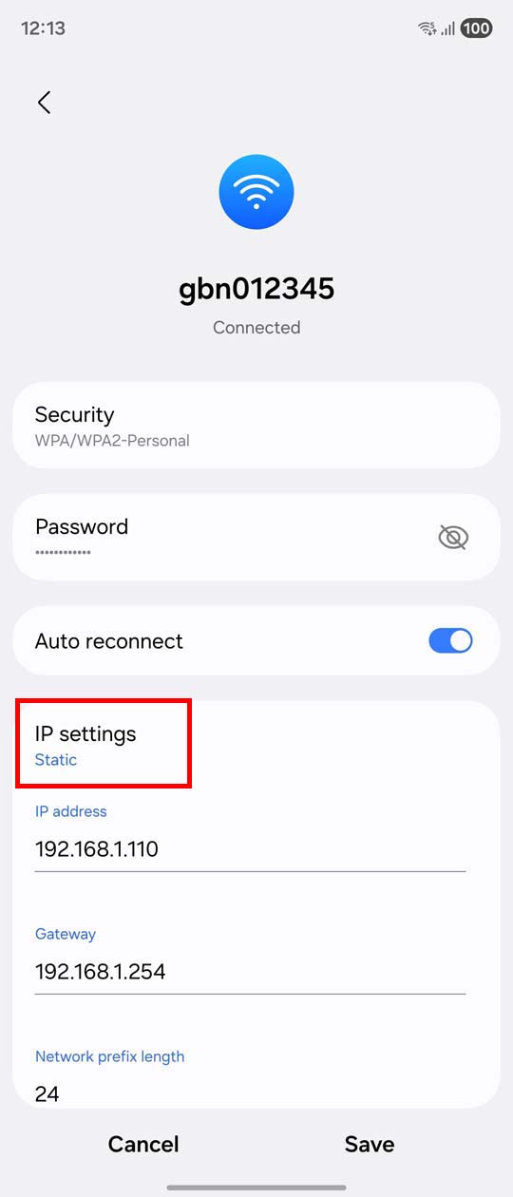Tap the Wi-Fi status bar icon
Viewport: 513px width, 1197px height.
[427, 28]
